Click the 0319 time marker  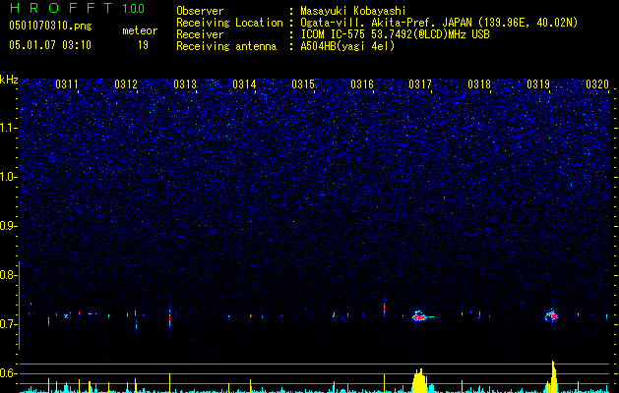[x=538, y=84]
